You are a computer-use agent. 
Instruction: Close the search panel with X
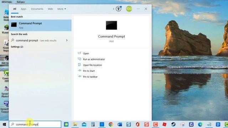(146, 9)
